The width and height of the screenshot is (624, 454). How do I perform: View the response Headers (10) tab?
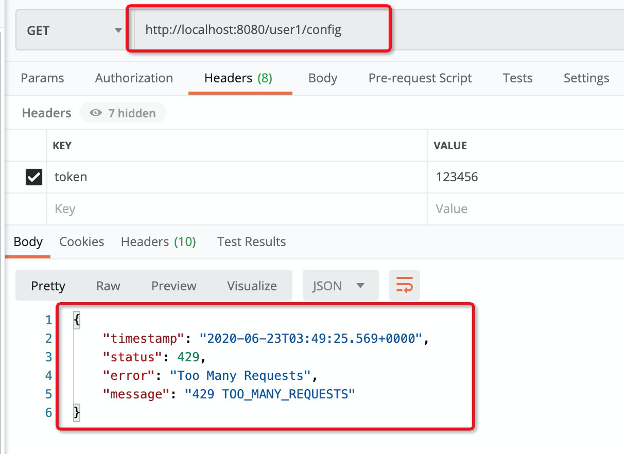pyautogui.click(x=158, y=242)
